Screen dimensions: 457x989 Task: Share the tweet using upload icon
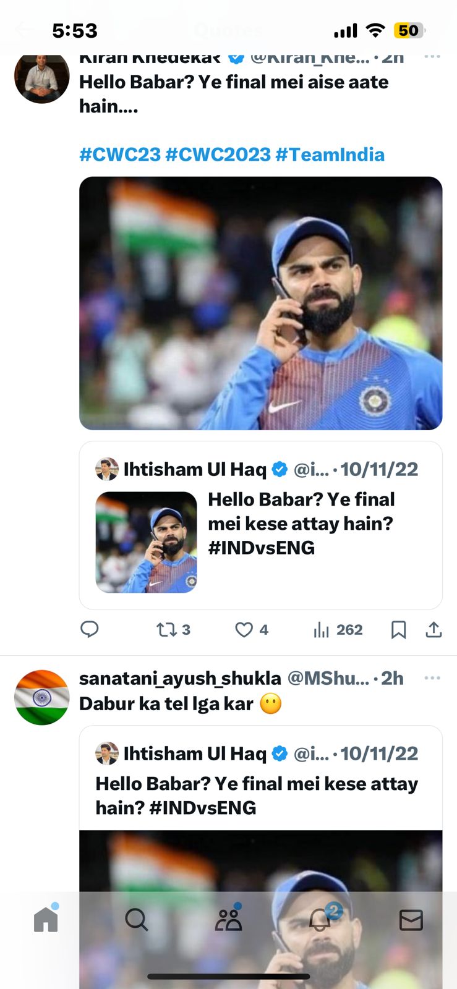click(x=434, y=629)
